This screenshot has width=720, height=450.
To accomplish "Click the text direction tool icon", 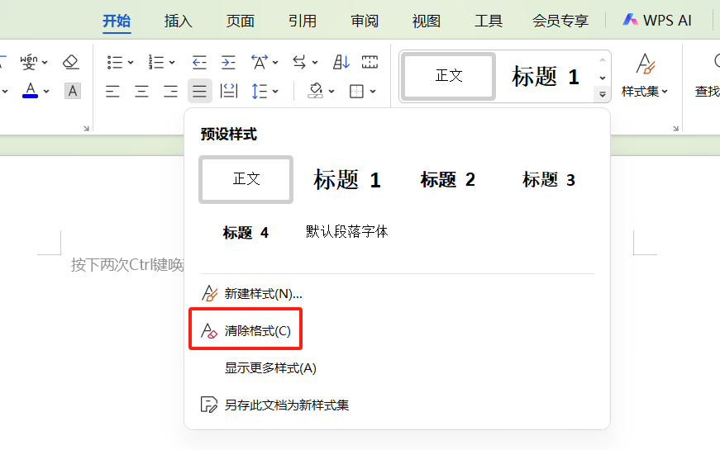I will [x=299, y=62].
